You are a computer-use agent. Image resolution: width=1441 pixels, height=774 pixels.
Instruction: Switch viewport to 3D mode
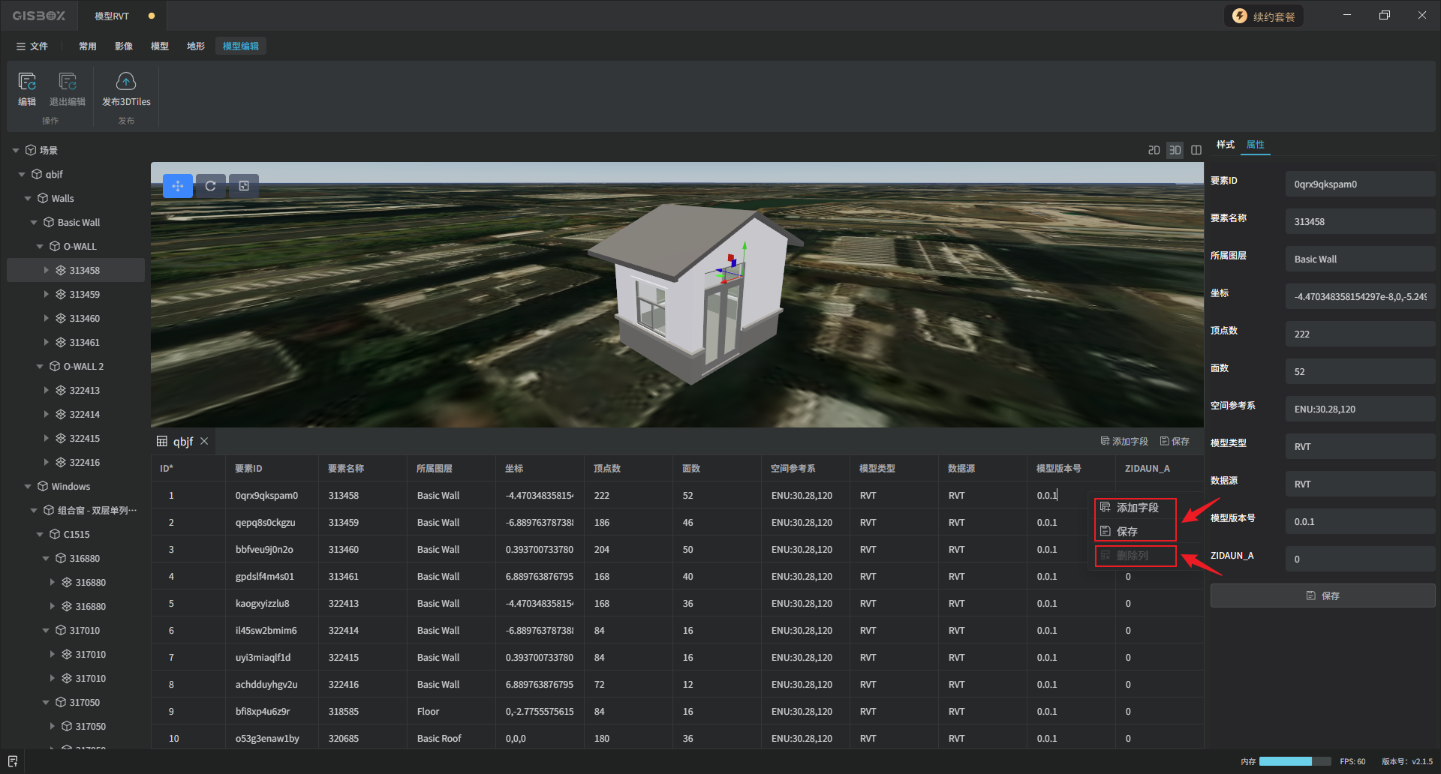1175,150
